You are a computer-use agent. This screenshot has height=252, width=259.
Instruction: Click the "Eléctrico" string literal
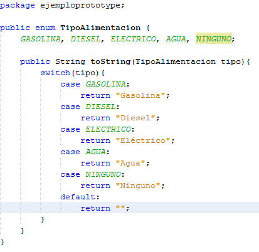click(x=143, y=140)
